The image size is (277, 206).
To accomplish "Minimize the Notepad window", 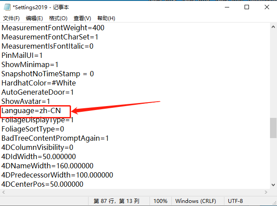I will pos(227,7).
